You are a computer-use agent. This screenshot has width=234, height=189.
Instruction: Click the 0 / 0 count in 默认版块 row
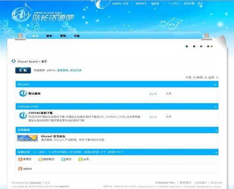coord(153,94)
